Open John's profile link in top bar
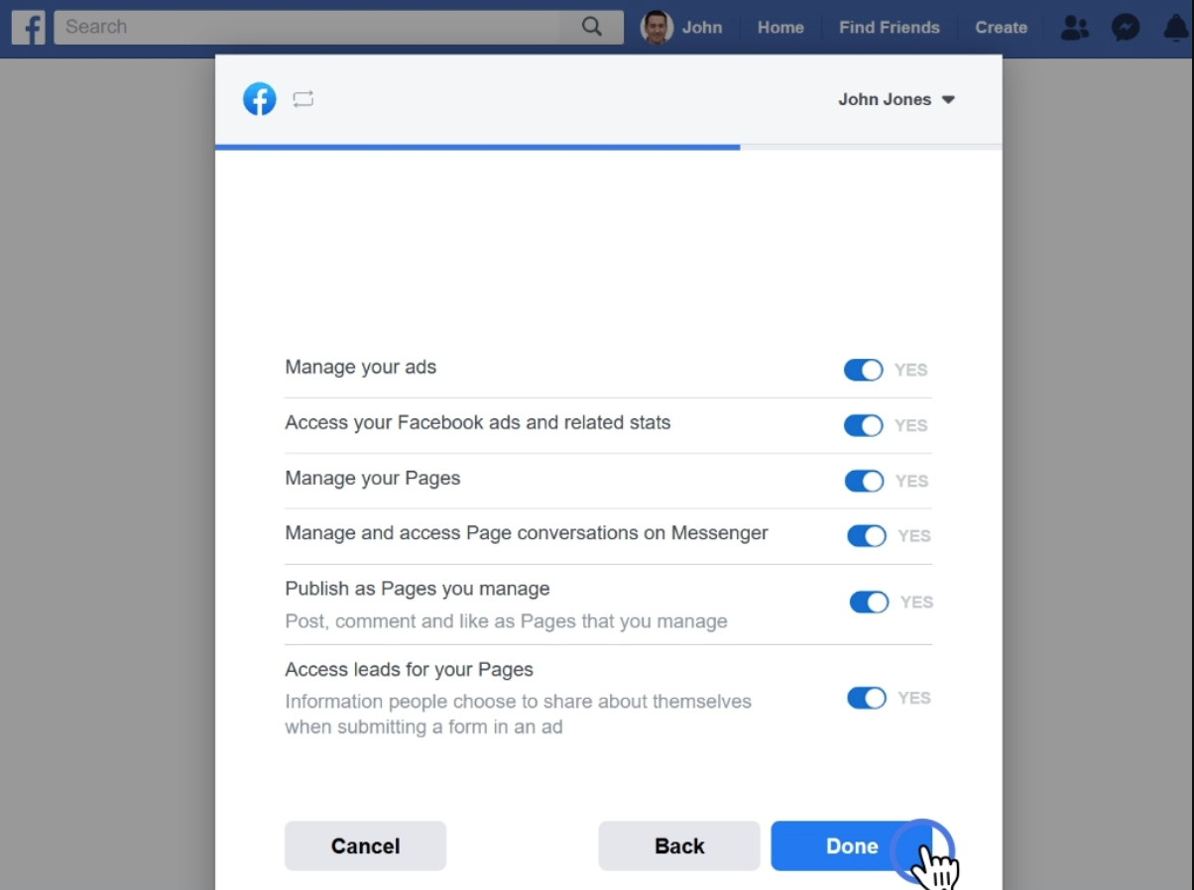 pos(702,28)
